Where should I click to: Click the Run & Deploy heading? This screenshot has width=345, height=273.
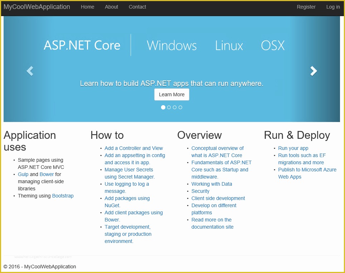[297, 135]
